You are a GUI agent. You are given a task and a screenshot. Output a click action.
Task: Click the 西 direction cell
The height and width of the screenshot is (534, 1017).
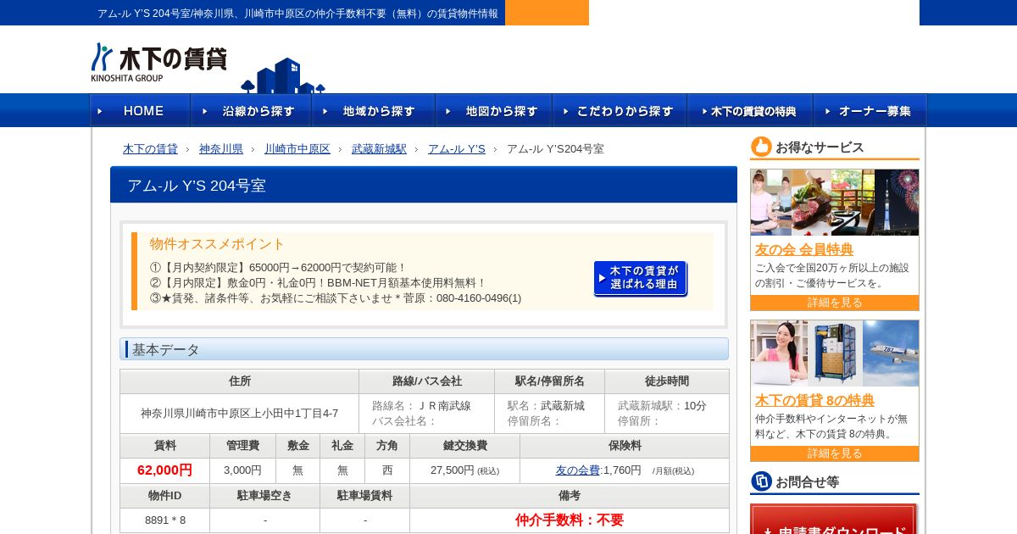(x=387, y=470)
